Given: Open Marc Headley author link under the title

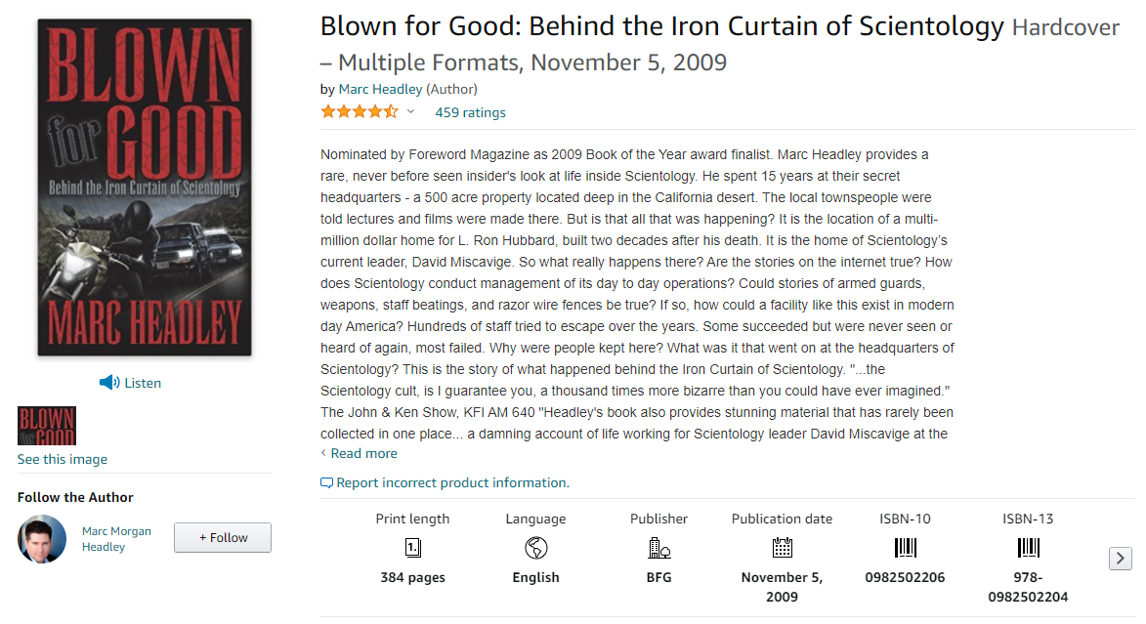Looking at the screenshot, I should [380, 89].
